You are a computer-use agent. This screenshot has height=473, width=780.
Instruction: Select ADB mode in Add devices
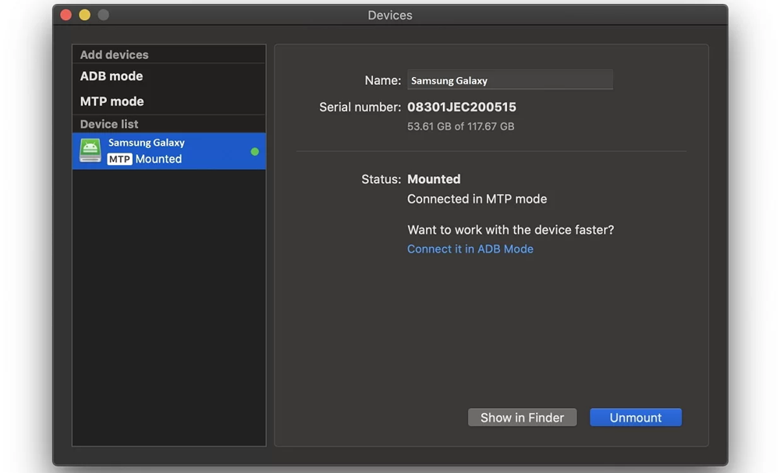pos(112,76)
